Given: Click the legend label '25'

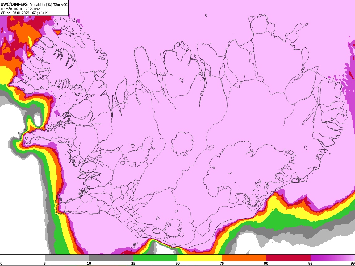Looking at the screenshot, I should pos(133,263).
